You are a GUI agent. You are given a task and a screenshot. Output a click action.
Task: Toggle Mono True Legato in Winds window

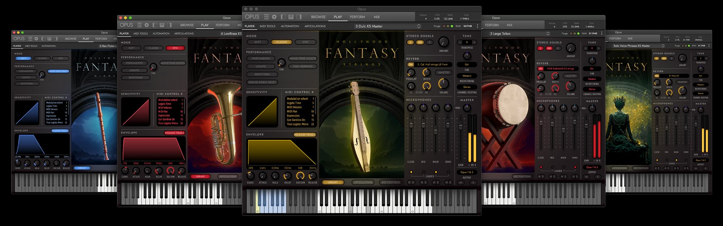[59, 71]
